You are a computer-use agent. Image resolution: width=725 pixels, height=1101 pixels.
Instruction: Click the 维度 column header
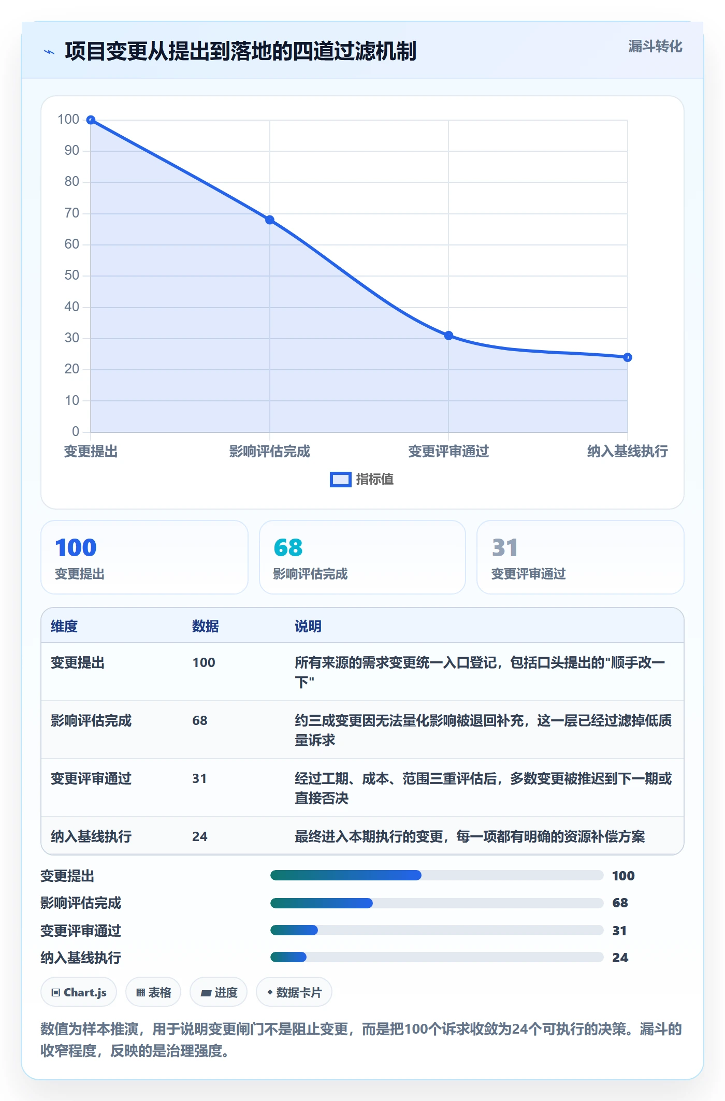[64, 626]
